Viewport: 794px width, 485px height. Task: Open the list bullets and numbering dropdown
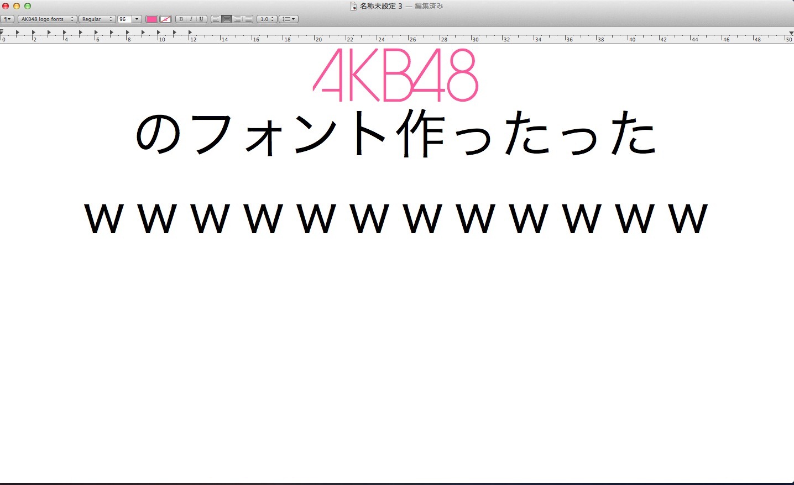tap(289, 19)
